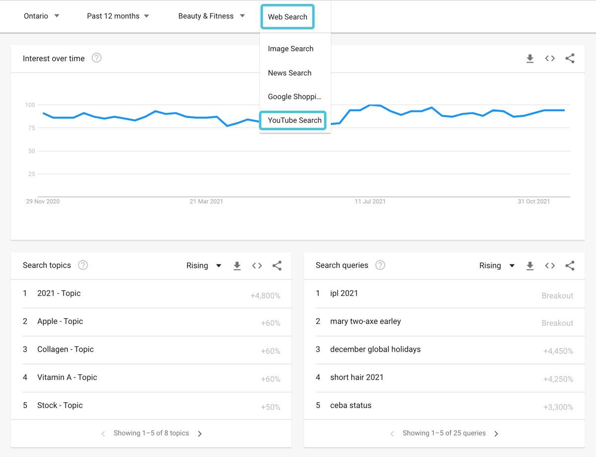
Task: Click the 'short hair 2021' query
Action: pyautogui.click(x=357, y=377)
